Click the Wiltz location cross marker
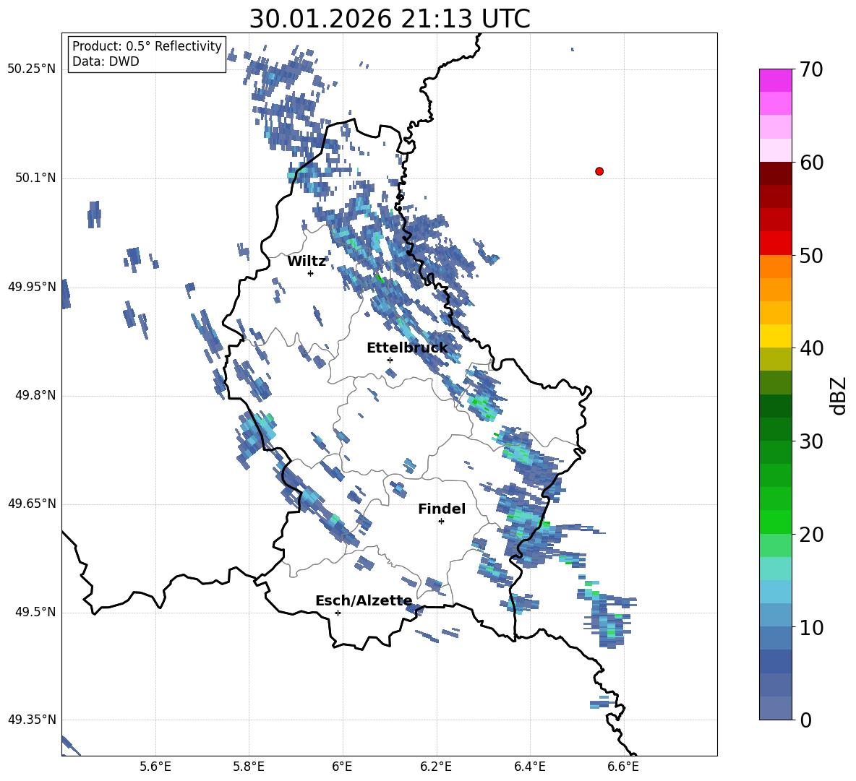 [311, 273]
